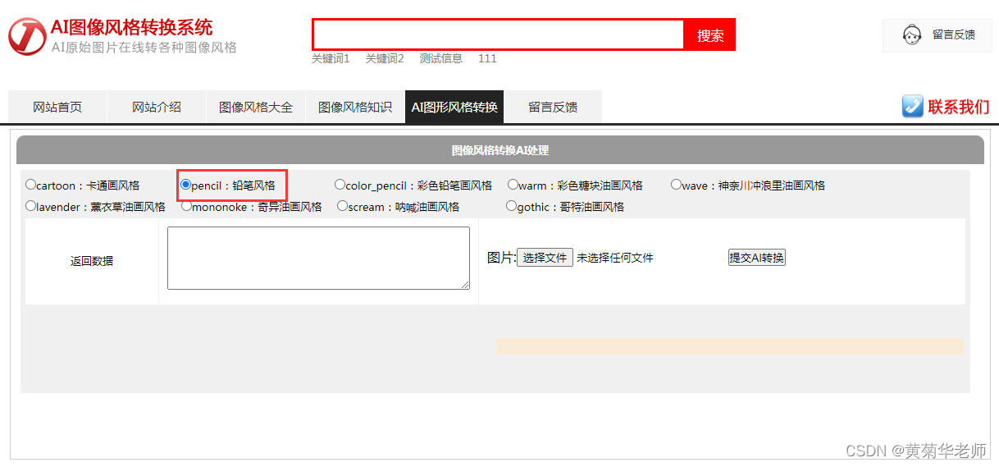
Task: Click the 图像风格转换AI处理 panel header
Action: click(x=500, y=150)
